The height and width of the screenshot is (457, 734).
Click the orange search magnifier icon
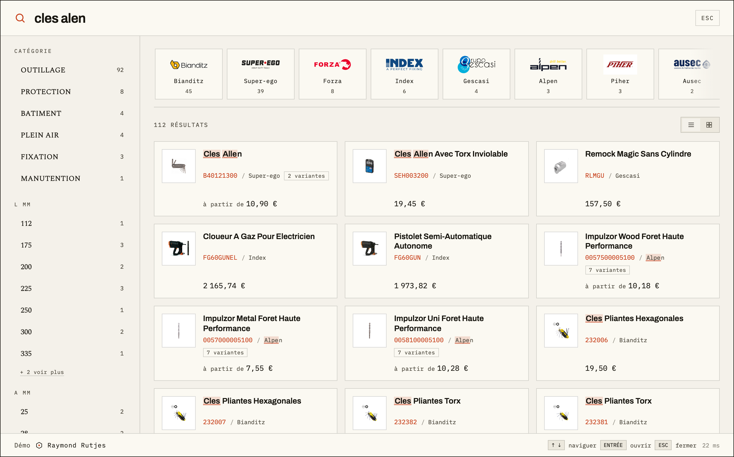pos(20,18)
